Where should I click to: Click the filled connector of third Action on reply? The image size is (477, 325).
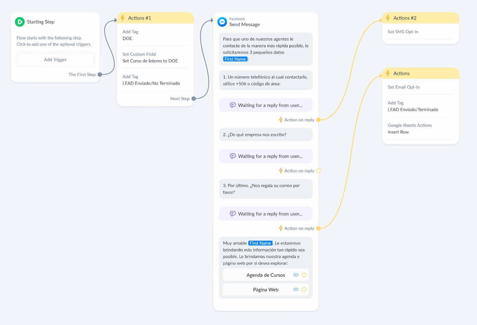[x=318, y=228]
